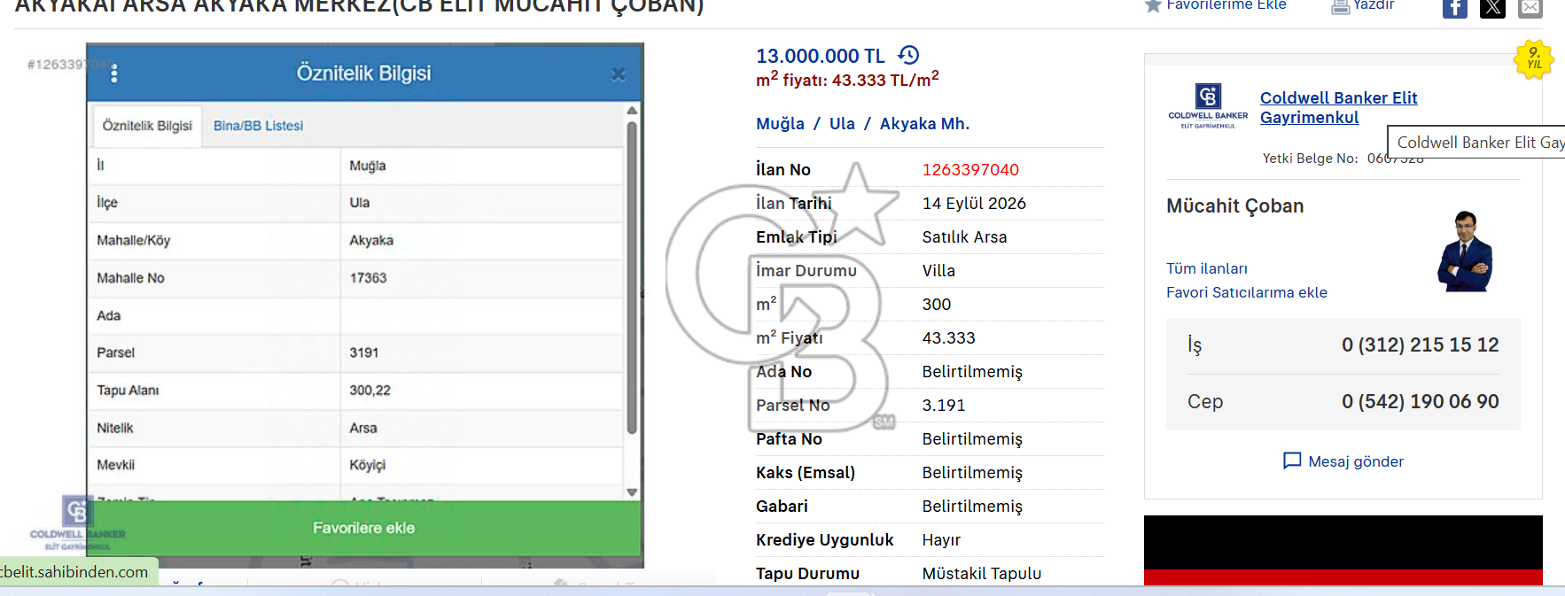Share listing by email envelope icon
Screen dimensions: 1565x596
[1530, 8]
